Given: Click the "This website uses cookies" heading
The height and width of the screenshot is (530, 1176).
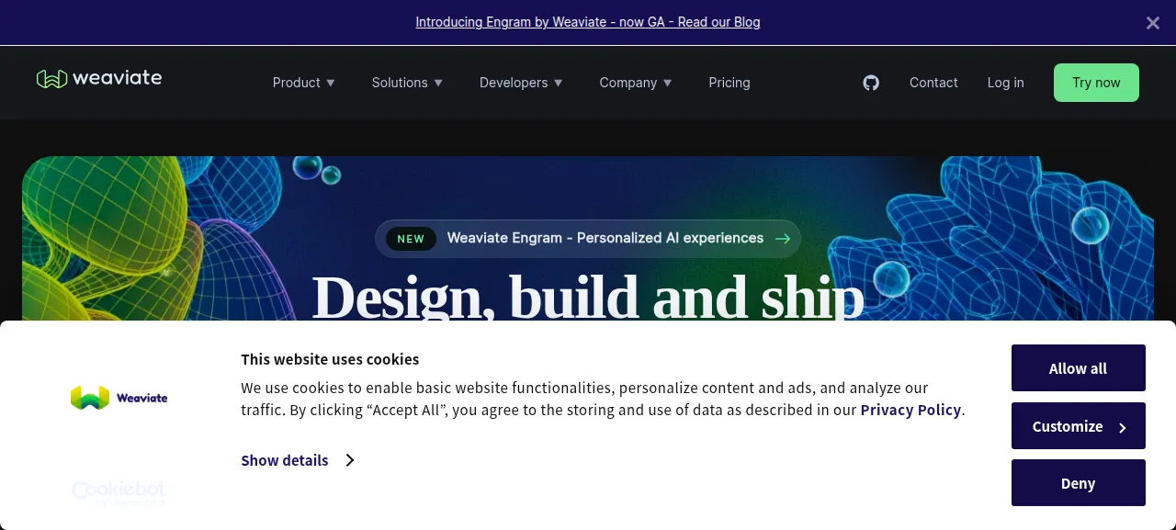Looking at the screenshot, I should (x=330, y=359).
